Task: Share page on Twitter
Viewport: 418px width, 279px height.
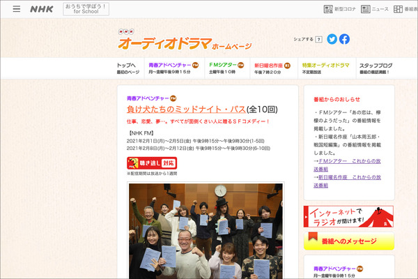Action: point(332,39)
